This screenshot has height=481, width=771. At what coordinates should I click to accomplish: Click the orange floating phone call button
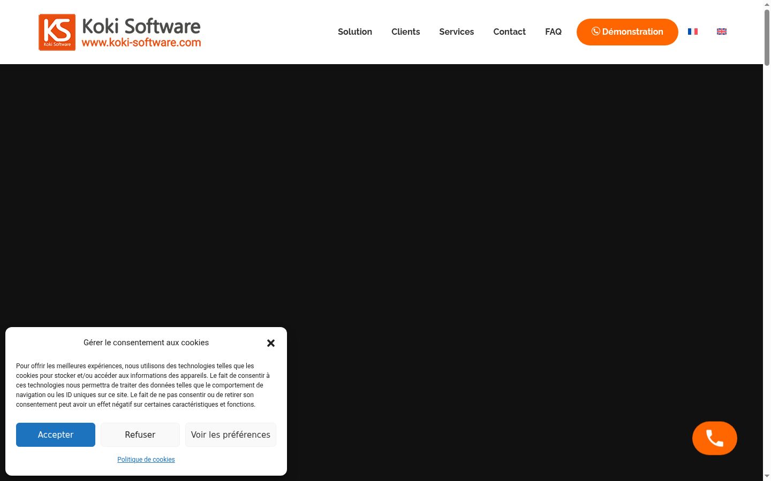point(715,438)
